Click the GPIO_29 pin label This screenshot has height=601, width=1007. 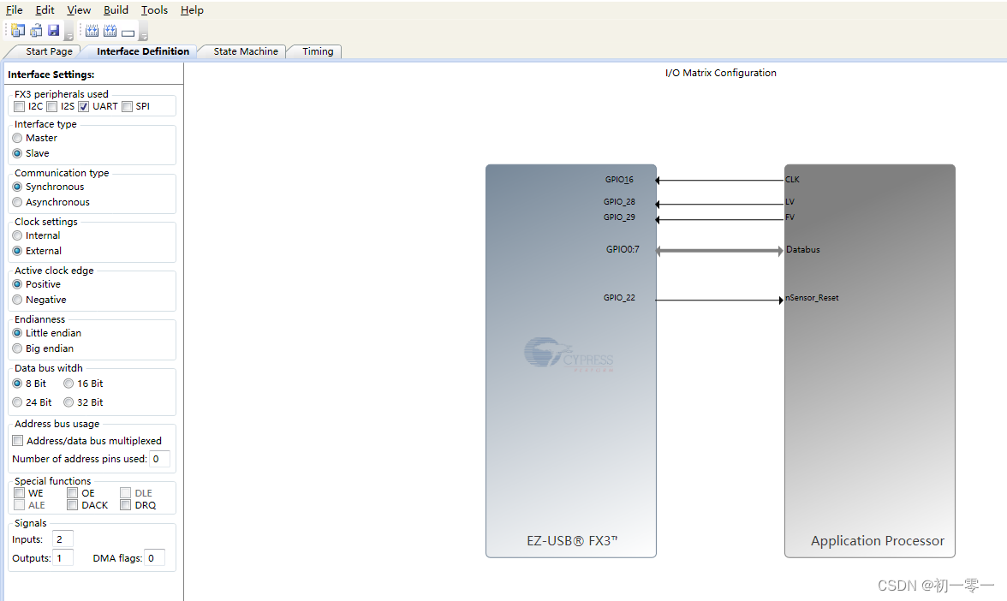point(619,217)
